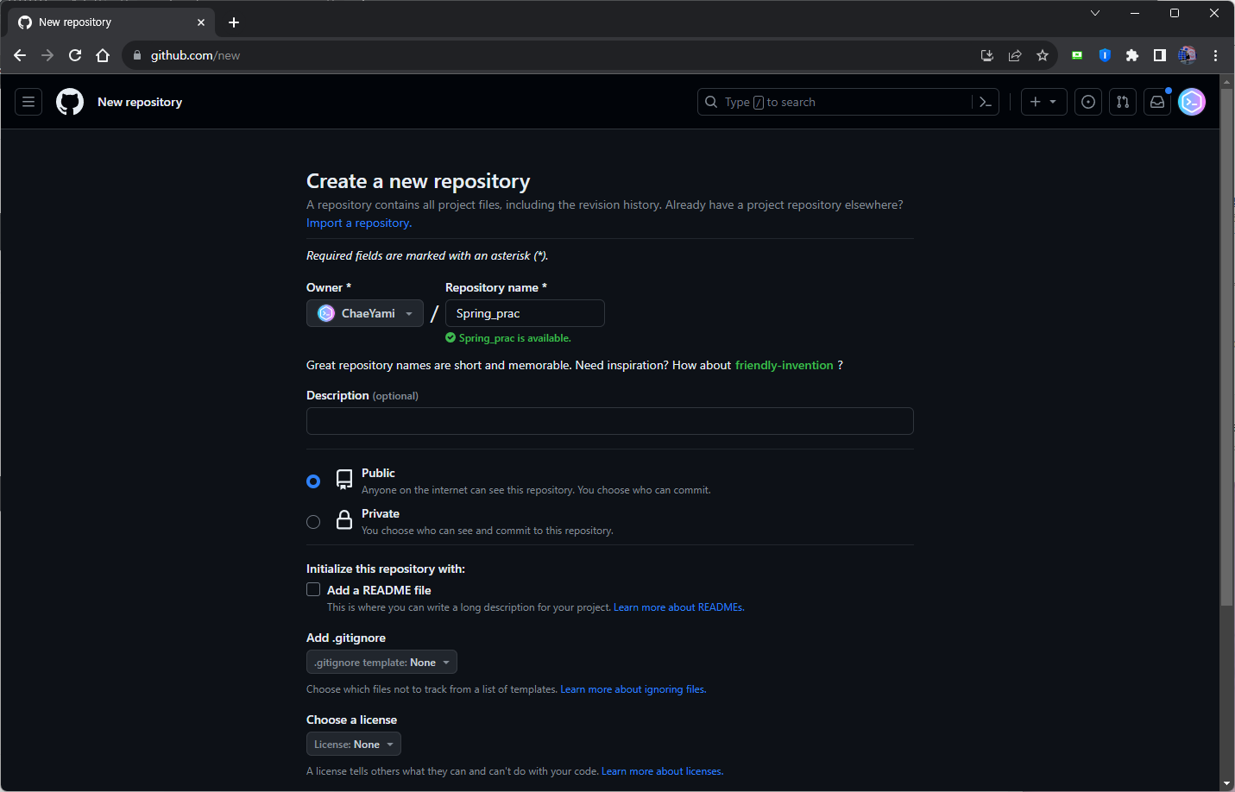Open the user avatar menu
This screenshot has height=792, width=1235.
(1192, 102)
